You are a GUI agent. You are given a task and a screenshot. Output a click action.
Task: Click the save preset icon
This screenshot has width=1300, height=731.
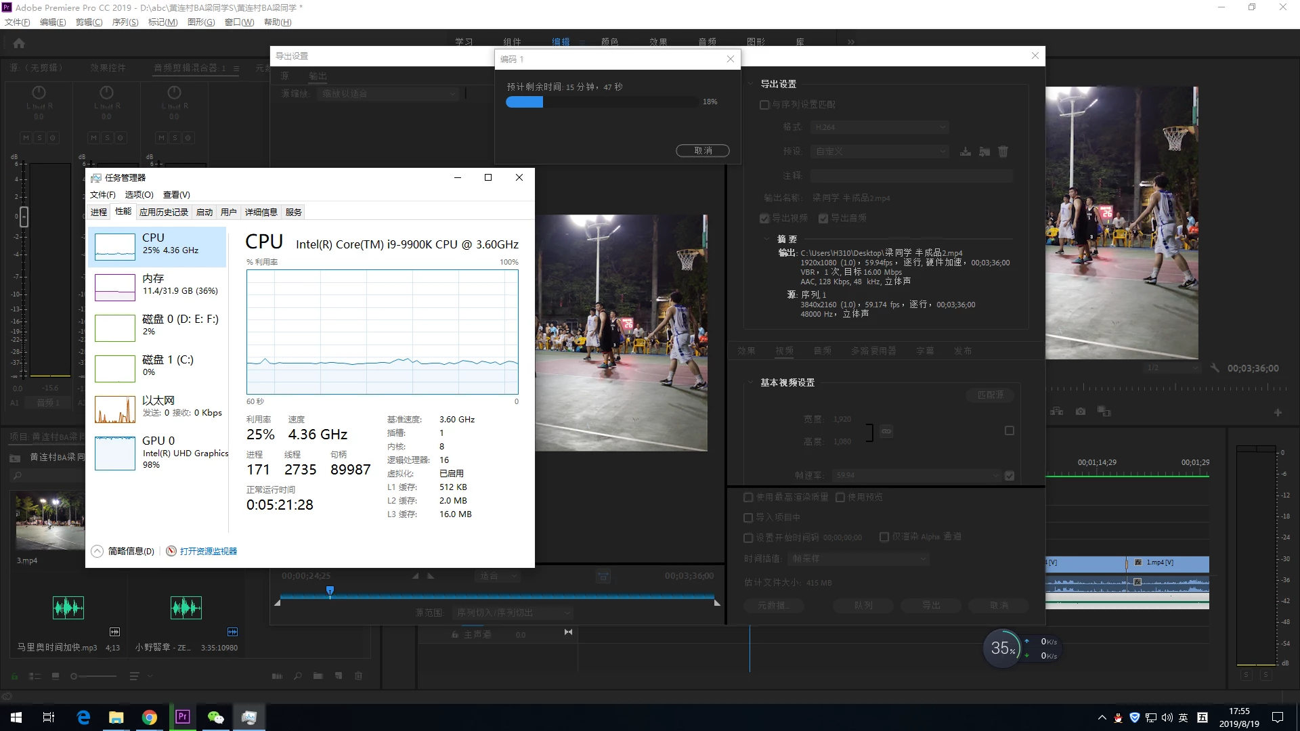(966, 152)
